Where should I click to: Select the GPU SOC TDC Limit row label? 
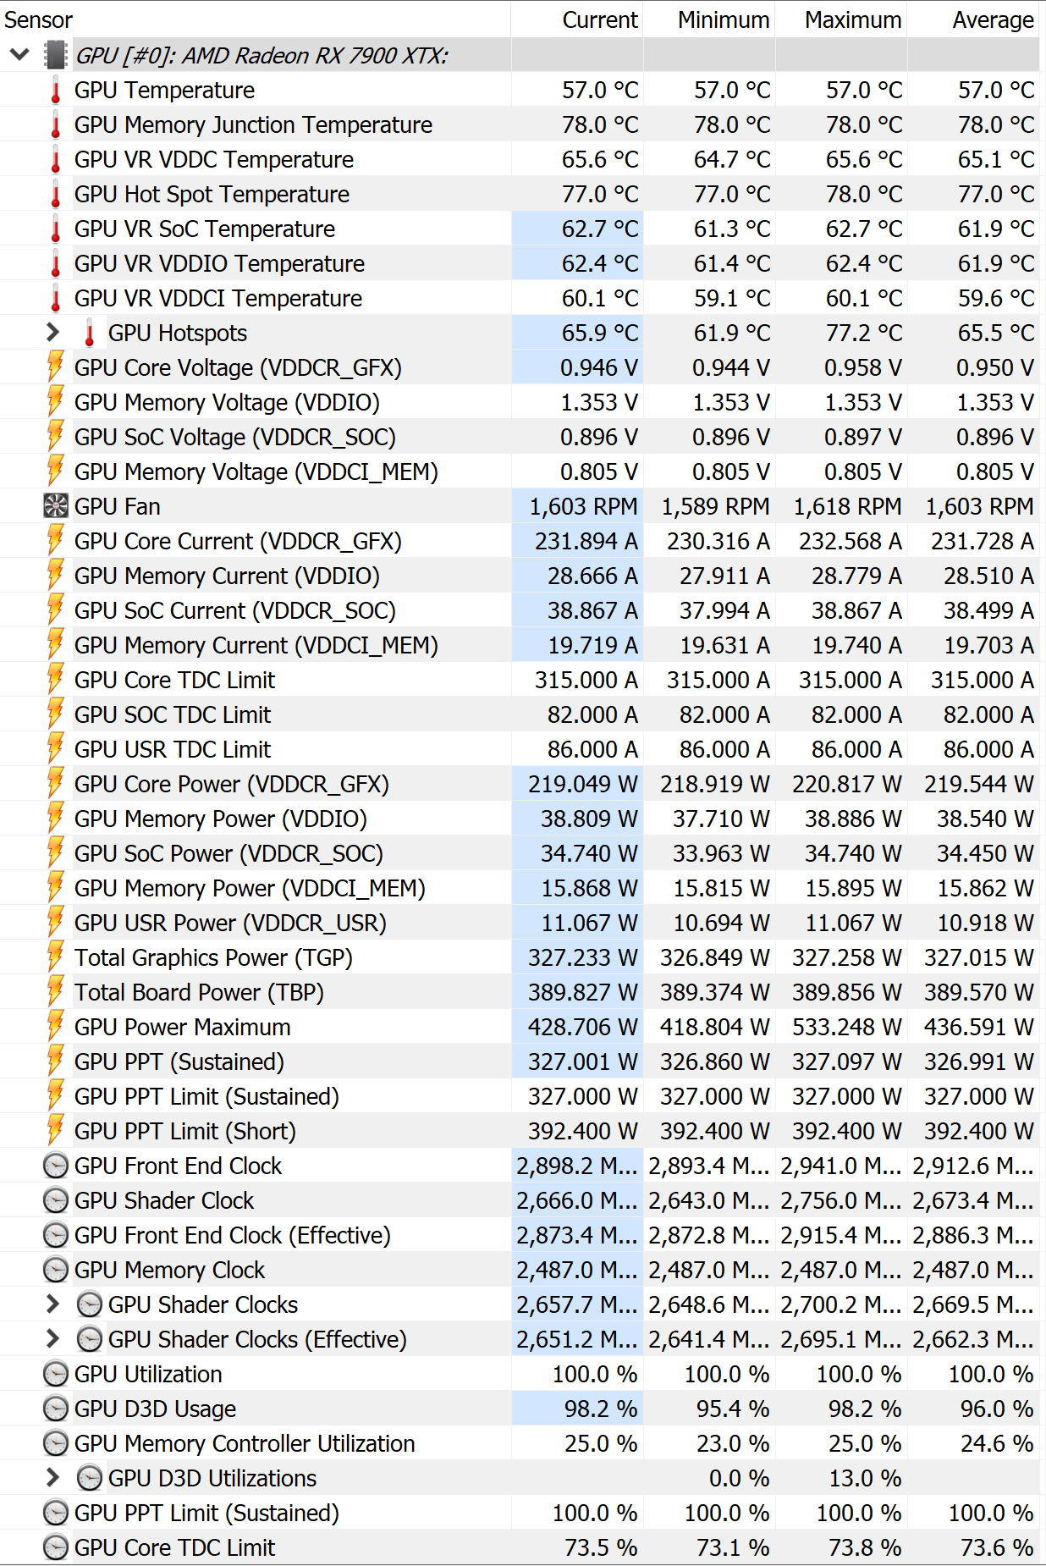[173, 714]
